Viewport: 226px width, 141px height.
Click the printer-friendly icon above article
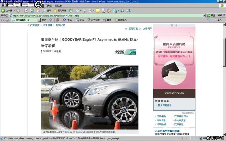point(140,29)
